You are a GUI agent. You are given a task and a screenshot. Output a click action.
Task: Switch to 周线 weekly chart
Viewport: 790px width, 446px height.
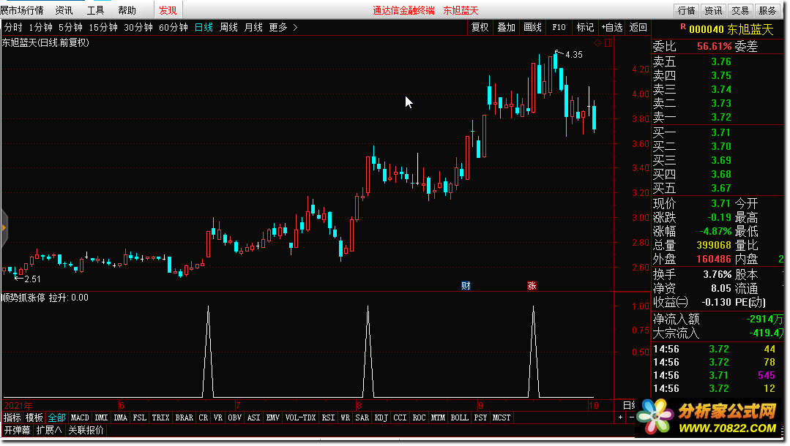228,27
